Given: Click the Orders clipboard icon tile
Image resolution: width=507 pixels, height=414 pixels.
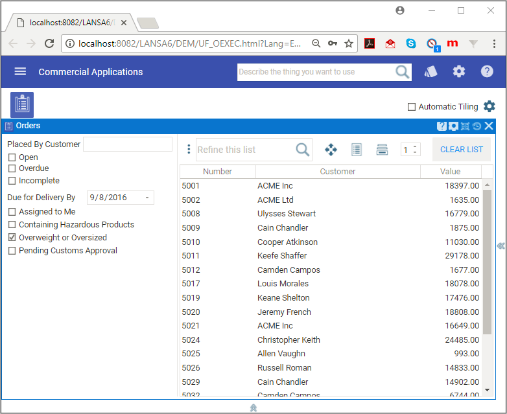Looking at the screenshot, I should pos(22,104).
